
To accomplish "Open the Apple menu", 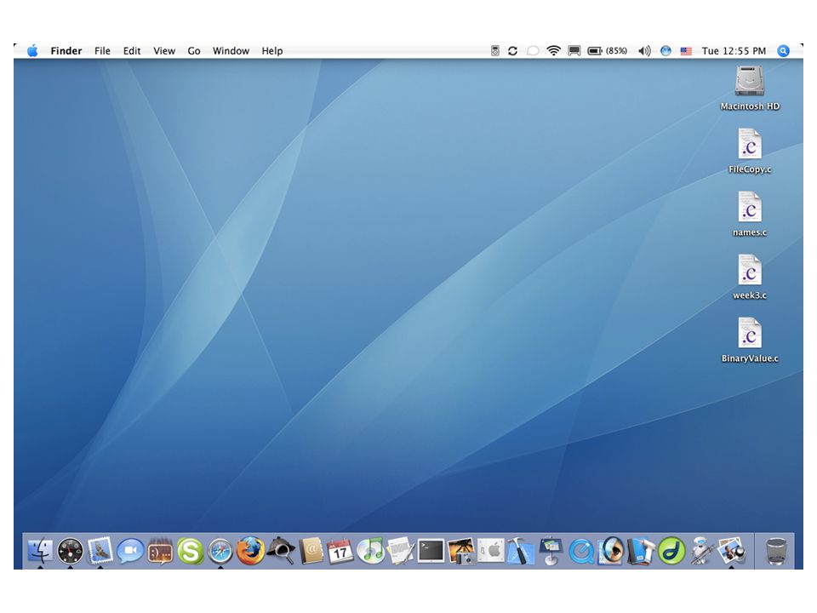I will 32,50.
